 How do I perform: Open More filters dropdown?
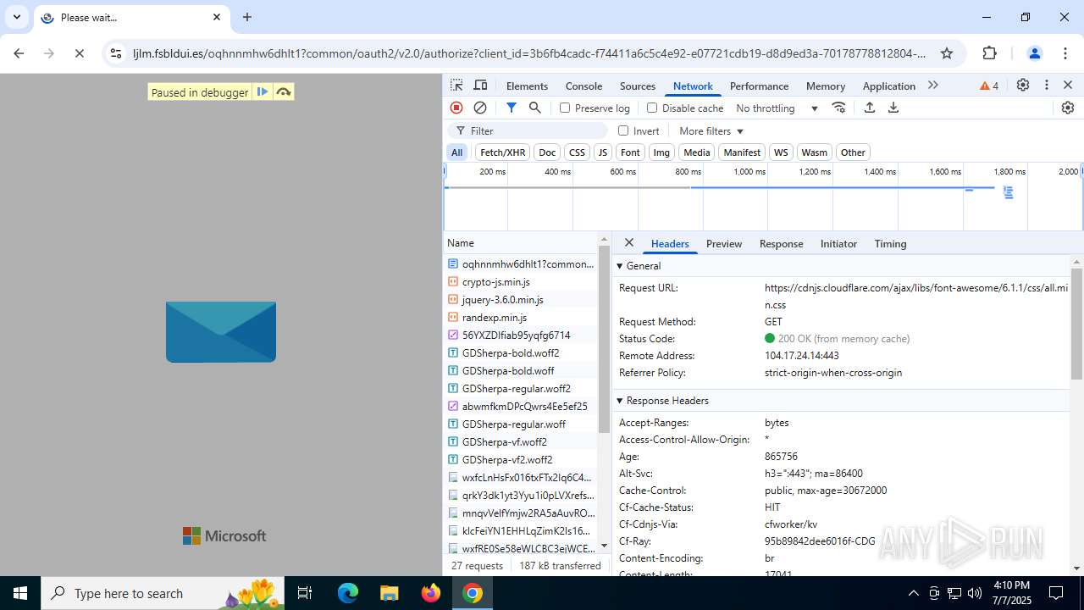tap(711, 130)
